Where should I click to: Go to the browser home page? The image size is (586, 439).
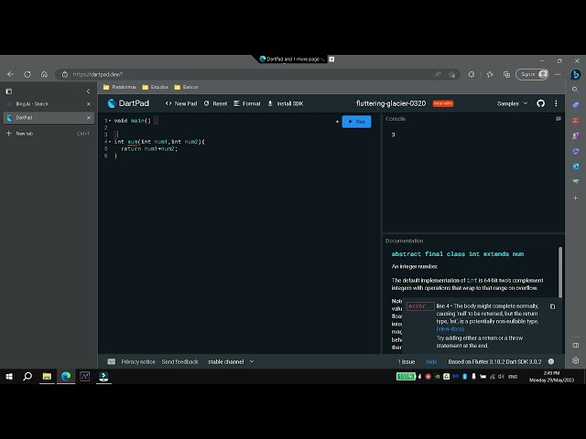(44, 74)
